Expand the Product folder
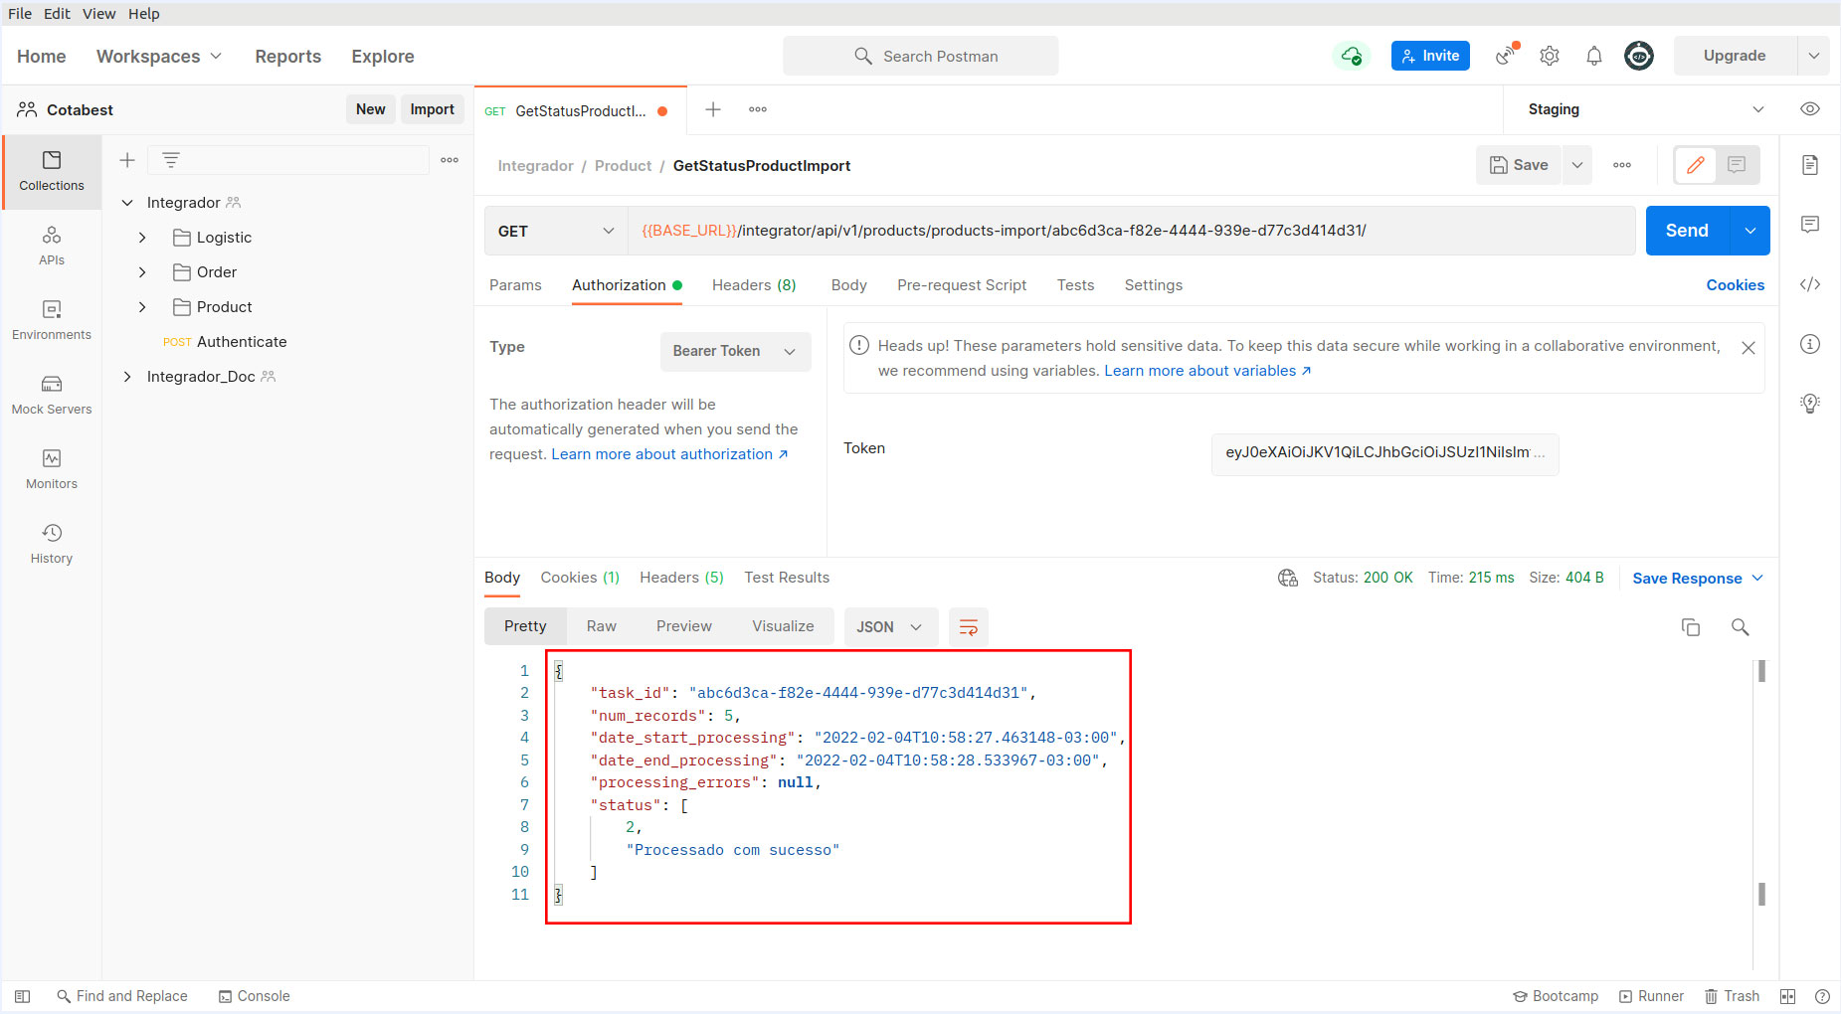The width and height of the screenshot is (1841, 1014). [x=142, y=307]
